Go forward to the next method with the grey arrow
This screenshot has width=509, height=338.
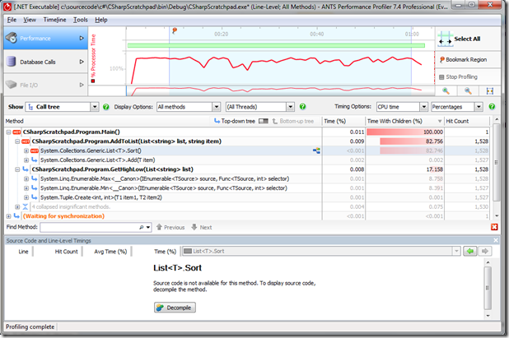click(485, 251)
